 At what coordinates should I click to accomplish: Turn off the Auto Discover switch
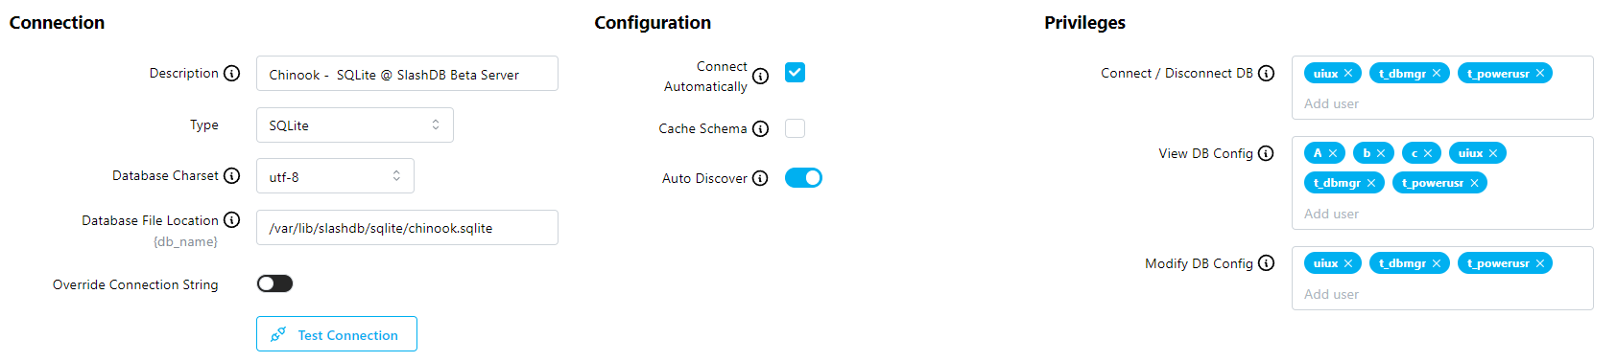803,178
